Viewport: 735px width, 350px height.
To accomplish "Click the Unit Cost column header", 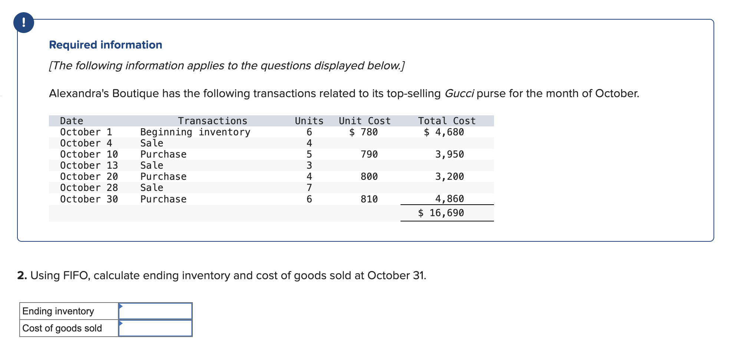I will point(365,121).
